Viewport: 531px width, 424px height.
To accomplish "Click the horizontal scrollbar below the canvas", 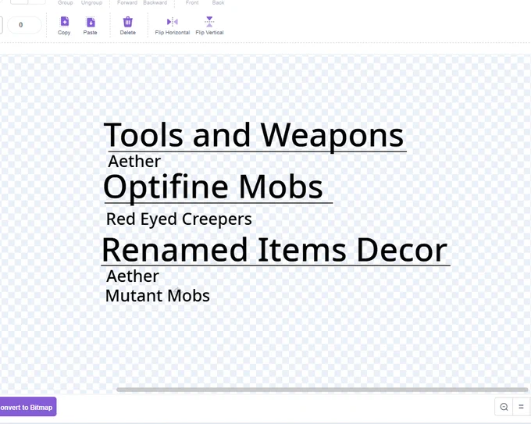I will pos(322,390).
